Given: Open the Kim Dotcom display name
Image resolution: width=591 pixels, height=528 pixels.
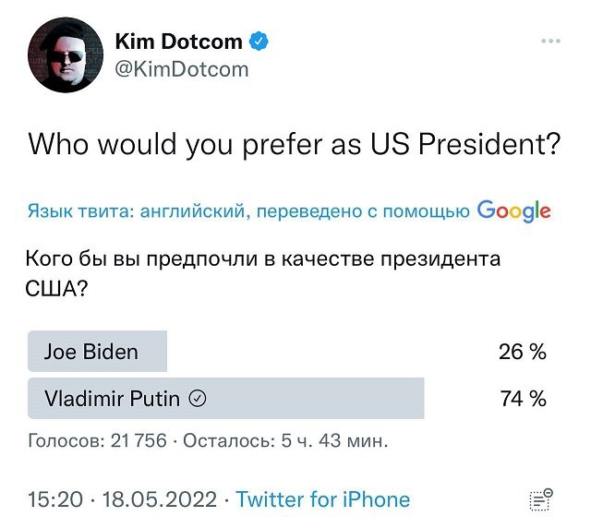Looking at the screenshot, I should (x=178, y=42).
